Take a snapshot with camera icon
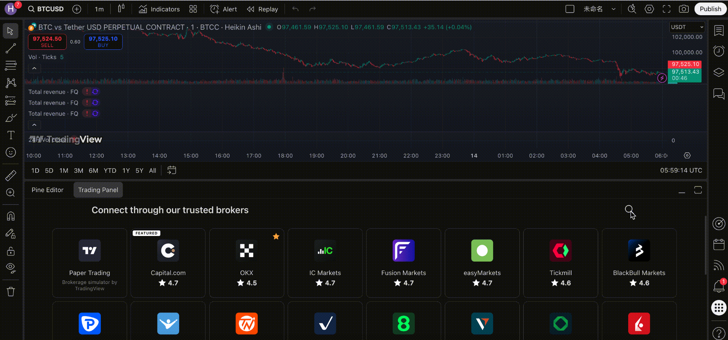 click(x=683, y=9)
